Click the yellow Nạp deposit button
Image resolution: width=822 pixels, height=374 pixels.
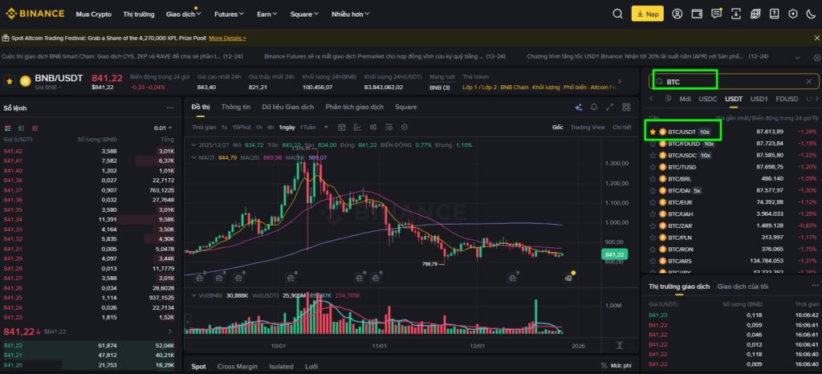[648, 14]
